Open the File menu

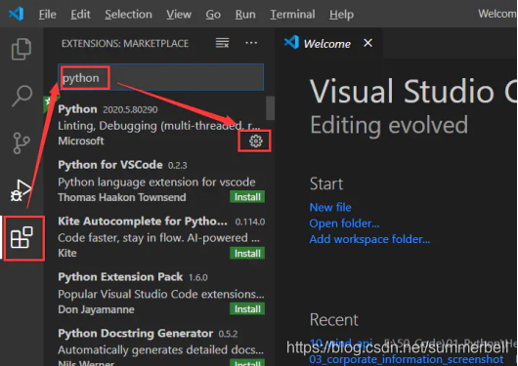click(x=47, y=15)
